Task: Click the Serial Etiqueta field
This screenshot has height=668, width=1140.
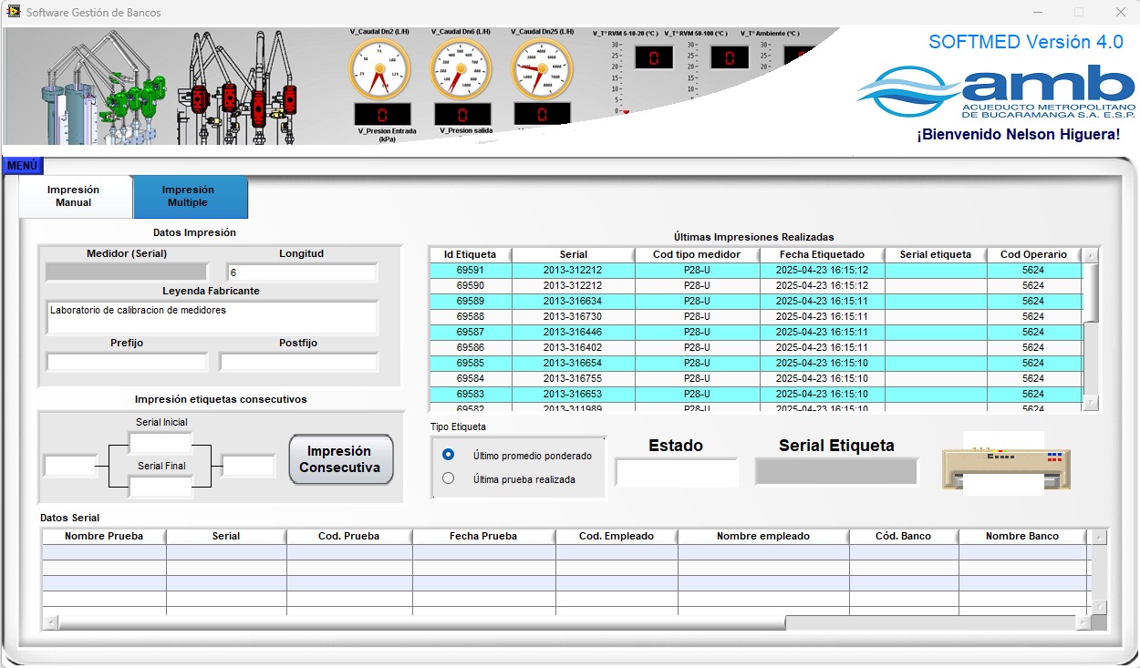Action: point(836,471)
